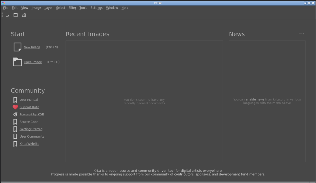Expand the News options hamburger menu
Viewport: 316px width, 183px height.
[x=301, y=34]
